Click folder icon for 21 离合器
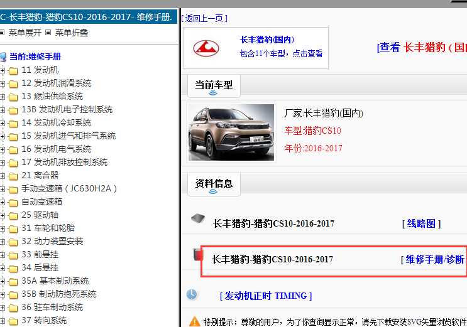Viewport: 467px width, 327px height. (x=13, y=176)
